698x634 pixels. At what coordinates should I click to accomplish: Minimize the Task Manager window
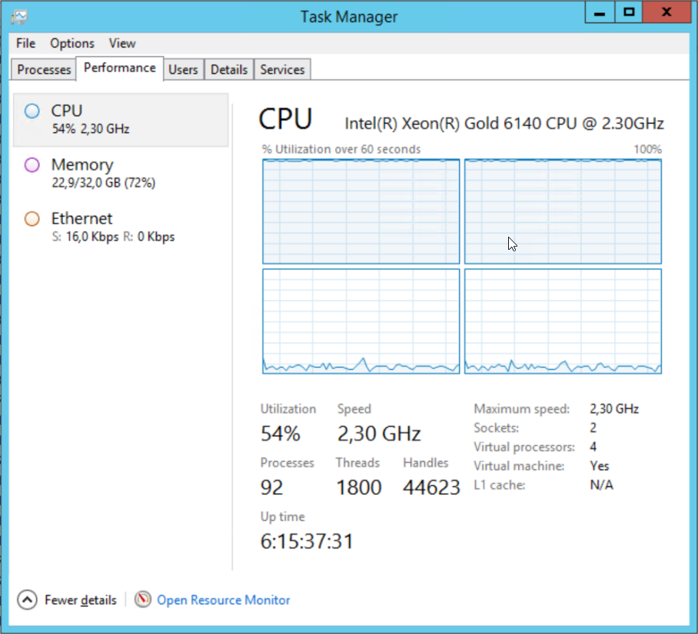coord(600,12)
